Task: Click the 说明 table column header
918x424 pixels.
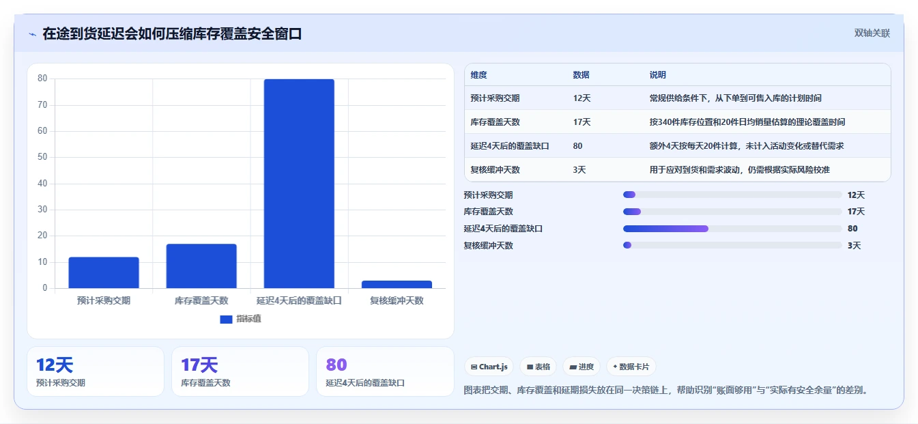Action: pyautogui.click(x=658, y=75)
